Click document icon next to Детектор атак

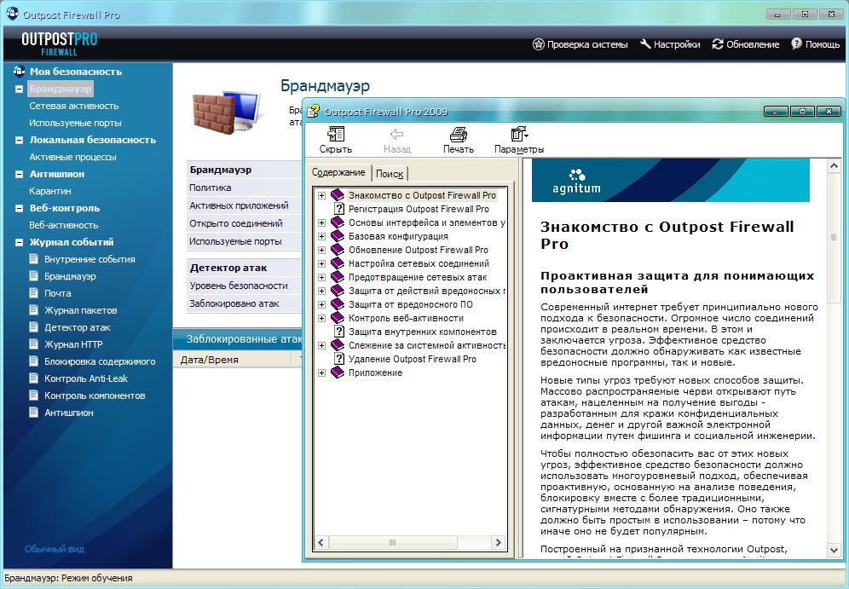(x=34, y=327)
